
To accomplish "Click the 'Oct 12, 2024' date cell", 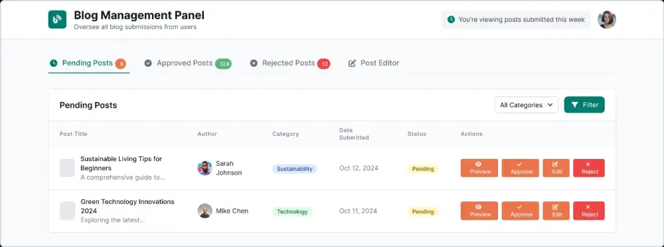I will coord(359,168).
